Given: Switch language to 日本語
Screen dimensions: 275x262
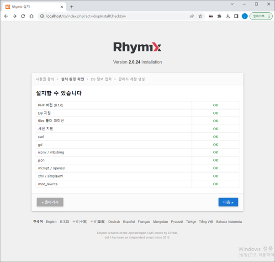Looking at the screenshot, I should [64, 222].
